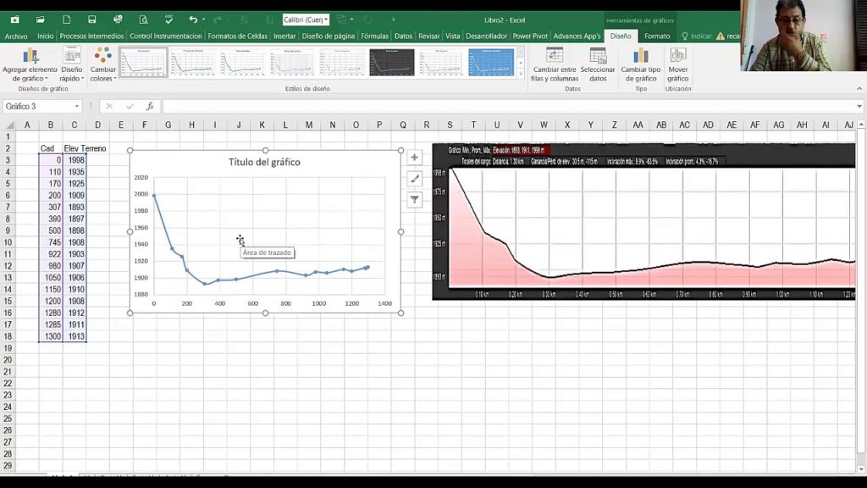Image resolution: width=867 pixels, height=488 pixels.
Task: Click the Indicar lightbulb search box
Action: (696, 36)
